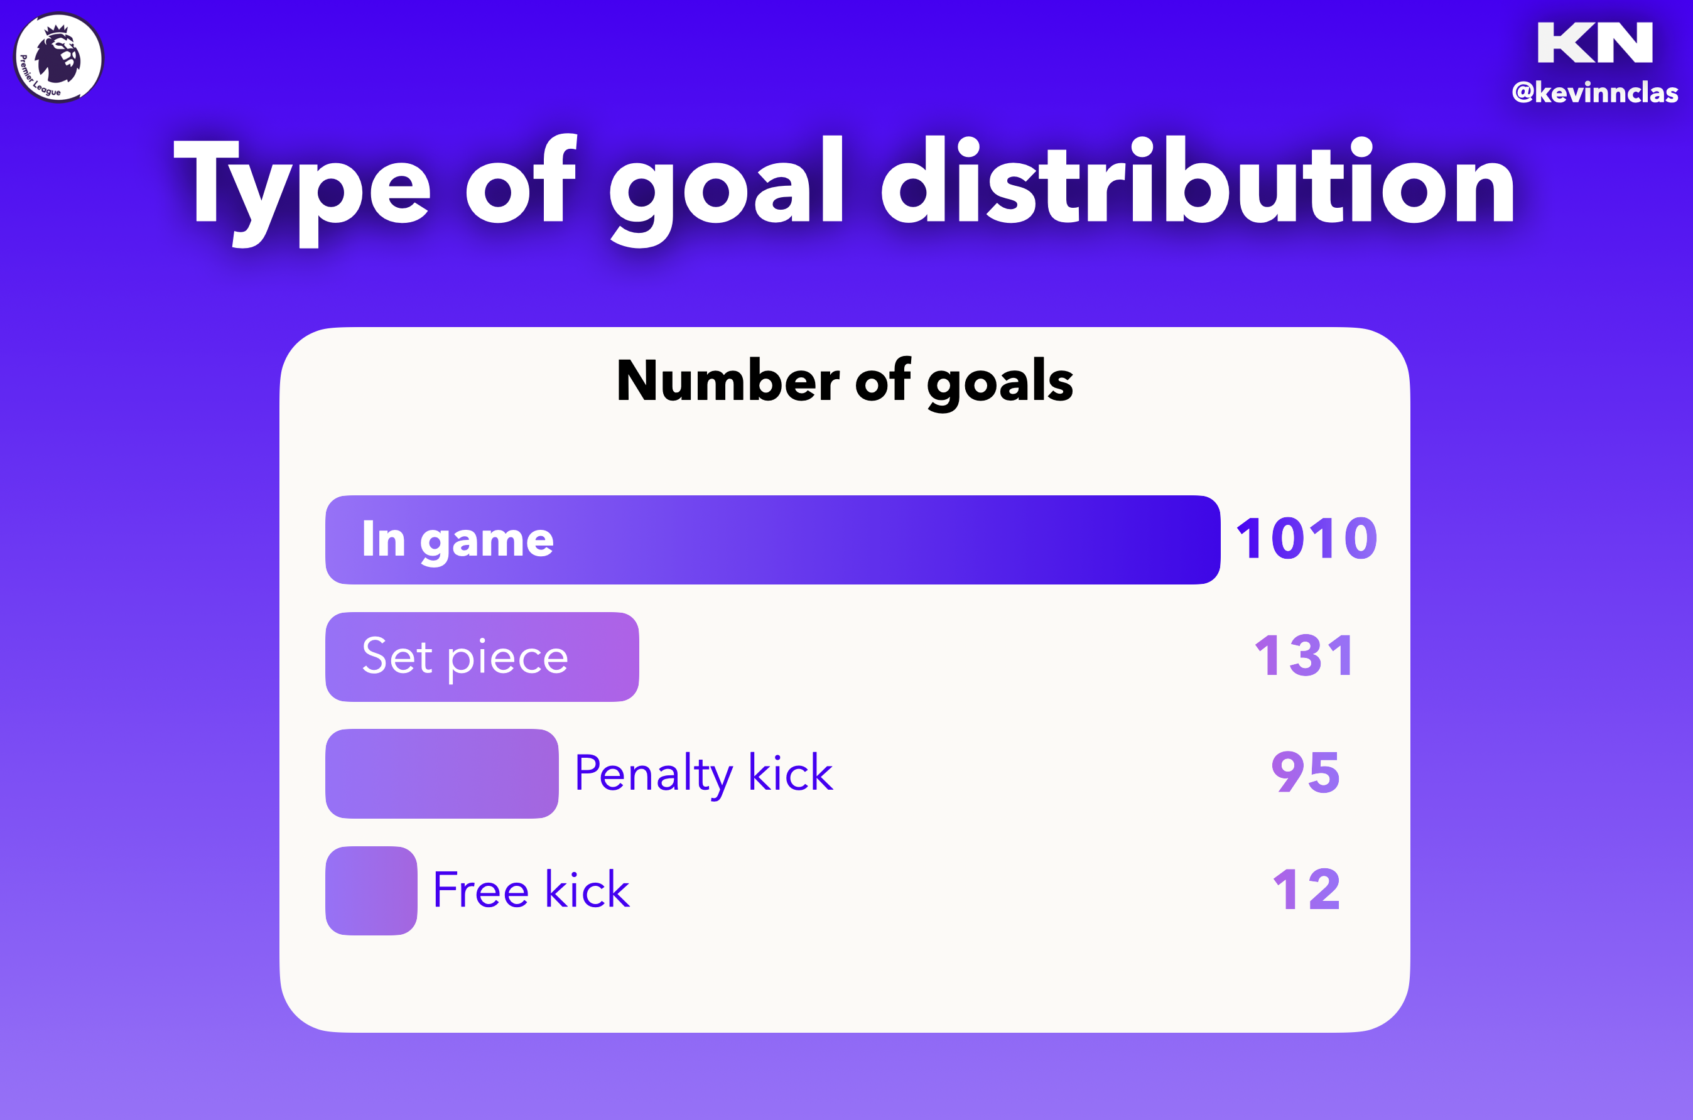Click the purple bar beside Penalty kick
1693x1120 pixels.
coord(441,773)
